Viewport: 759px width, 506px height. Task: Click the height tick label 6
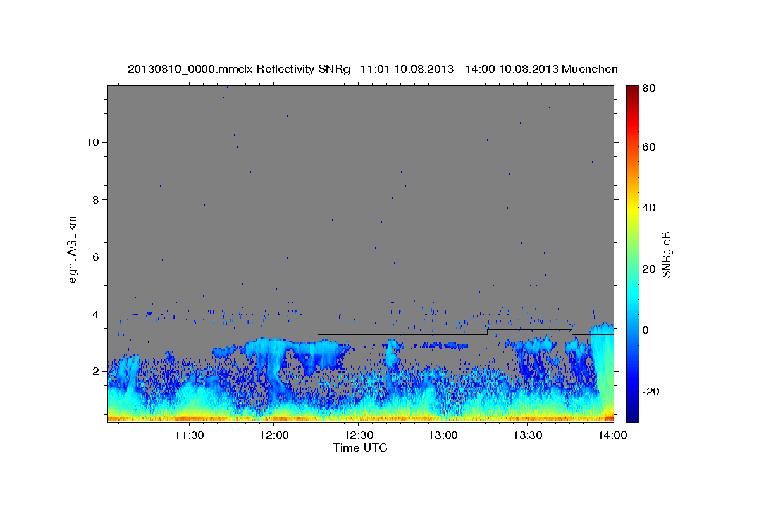click(95, 257)
